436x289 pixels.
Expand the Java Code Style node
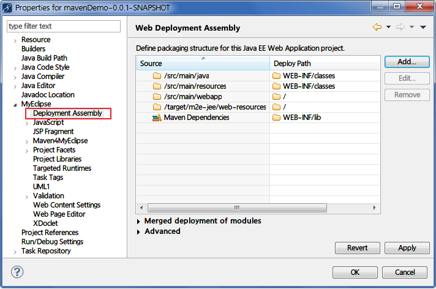(15, 67)
